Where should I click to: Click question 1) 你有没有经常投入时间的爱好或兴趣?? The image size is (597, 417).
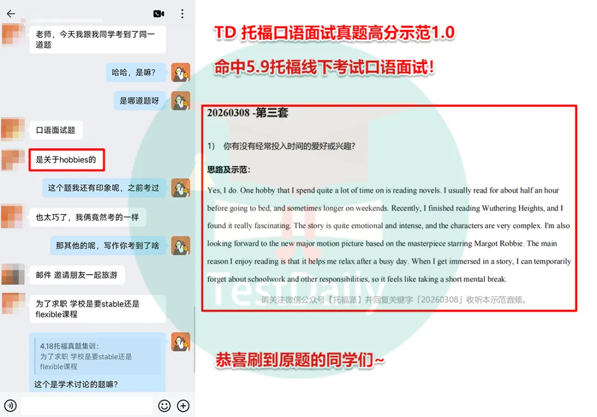(x=281, y=146)
